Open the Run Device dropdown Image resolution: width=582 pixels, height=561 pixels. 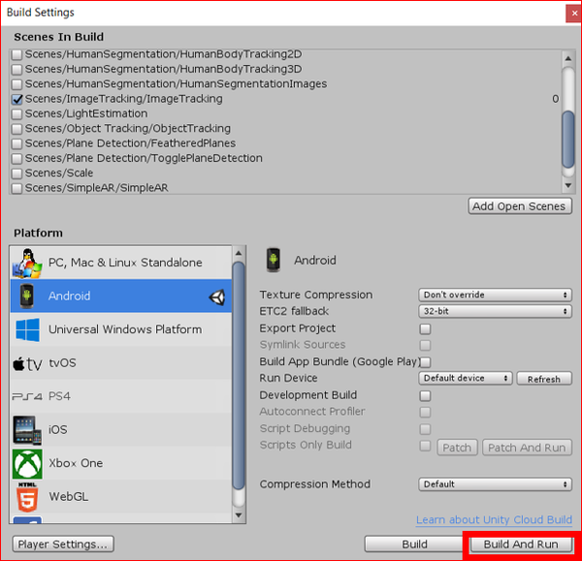466,378
